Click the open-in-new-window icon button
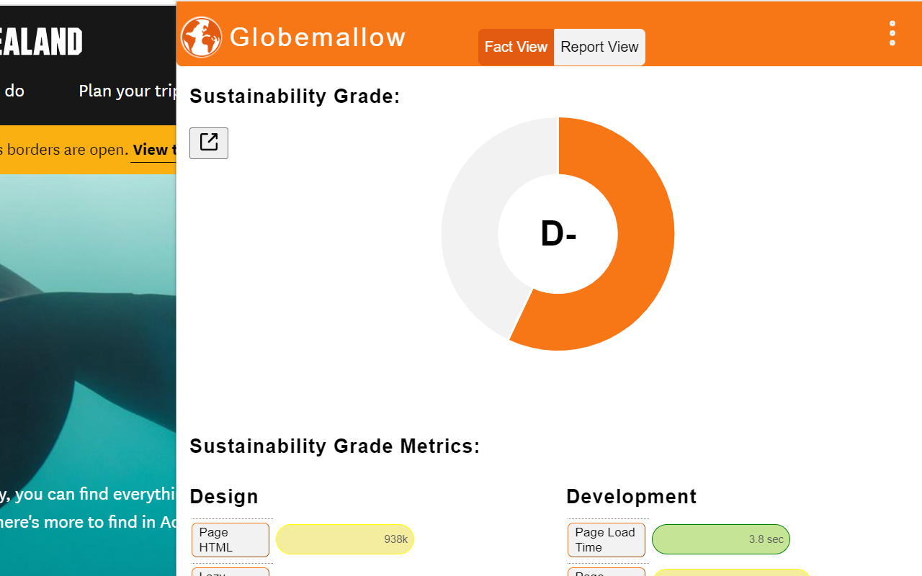Image resolution: width=922 pixels, height=576 pixels. pos(209,143)
